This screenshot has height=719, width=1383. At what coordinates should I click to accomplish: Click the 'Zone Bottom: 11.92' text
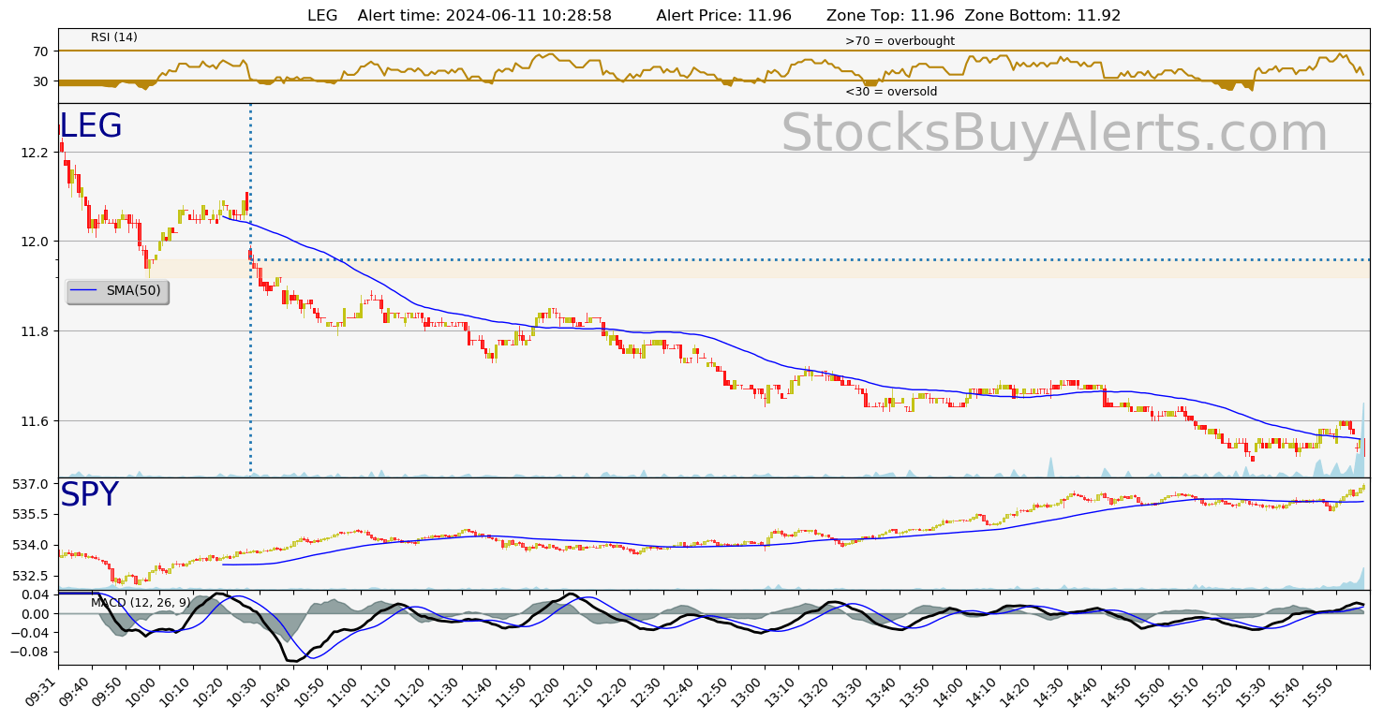1043,16
